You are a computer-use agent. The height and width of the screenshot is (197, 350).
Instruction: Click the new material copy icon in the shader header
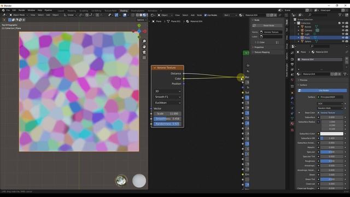coord(272,15)
